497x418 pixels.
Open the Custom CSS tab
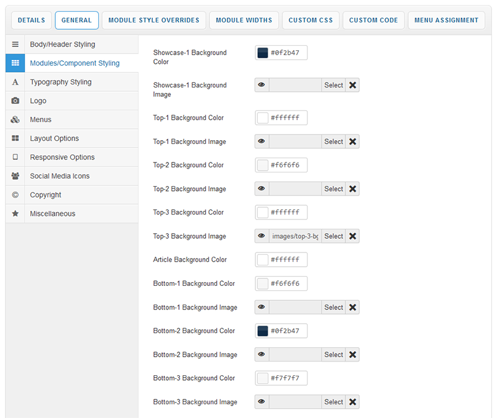coord(311,20)
